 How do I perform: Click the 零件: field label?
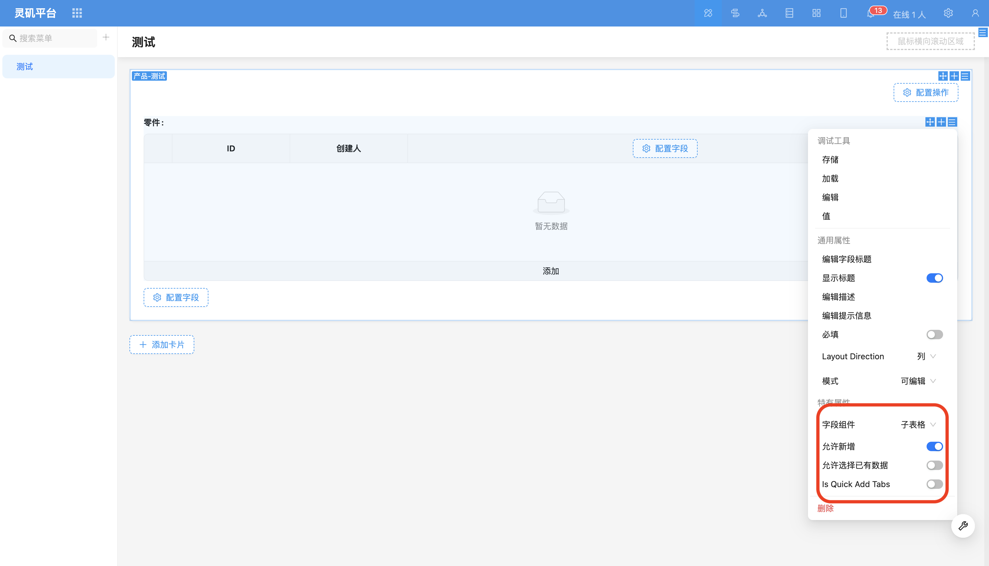pos(154,123)
